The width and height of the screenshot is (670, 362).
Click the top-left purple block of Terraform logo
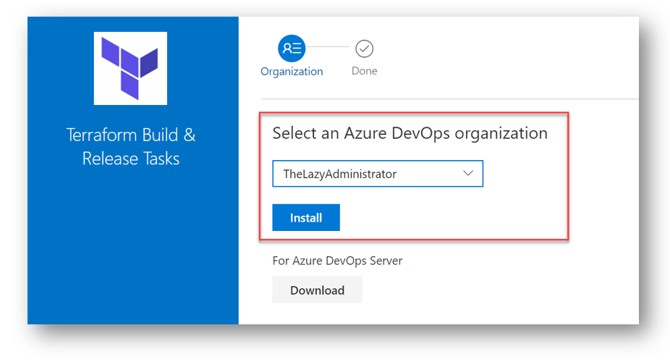coord(110,51)
